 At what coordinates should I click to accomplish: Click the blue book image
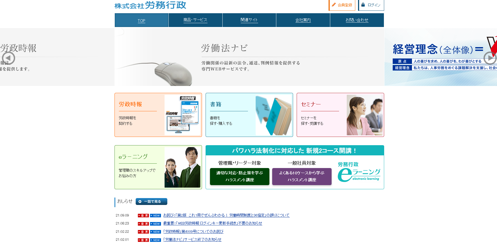[274, 115]
